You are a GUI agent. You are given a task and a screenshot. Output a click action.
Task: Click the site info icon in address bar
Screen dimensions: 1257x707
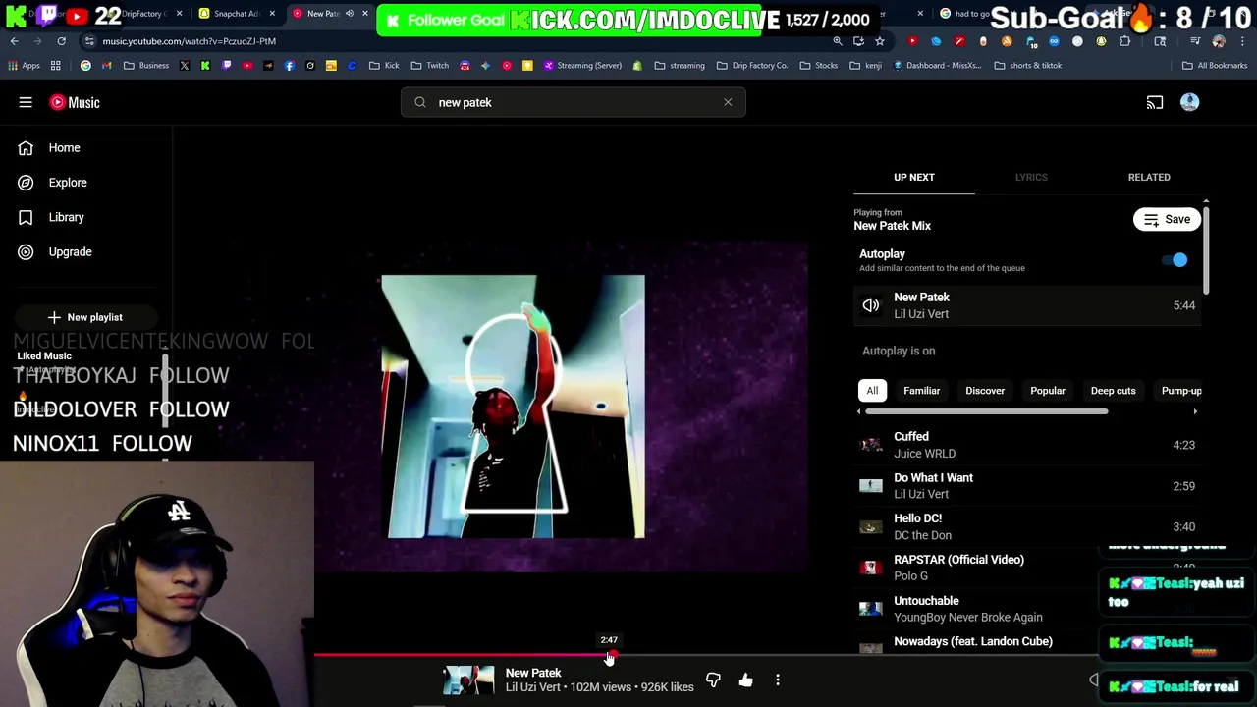89,41
